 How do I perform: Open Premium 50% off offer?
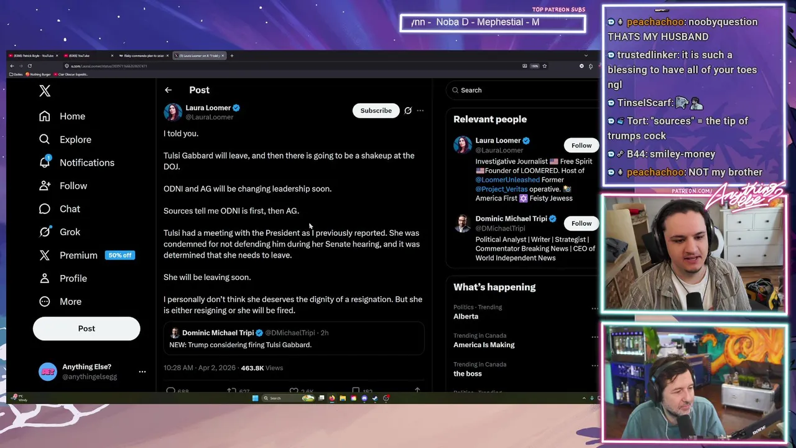pyautogui.click(x=86, y=255)
